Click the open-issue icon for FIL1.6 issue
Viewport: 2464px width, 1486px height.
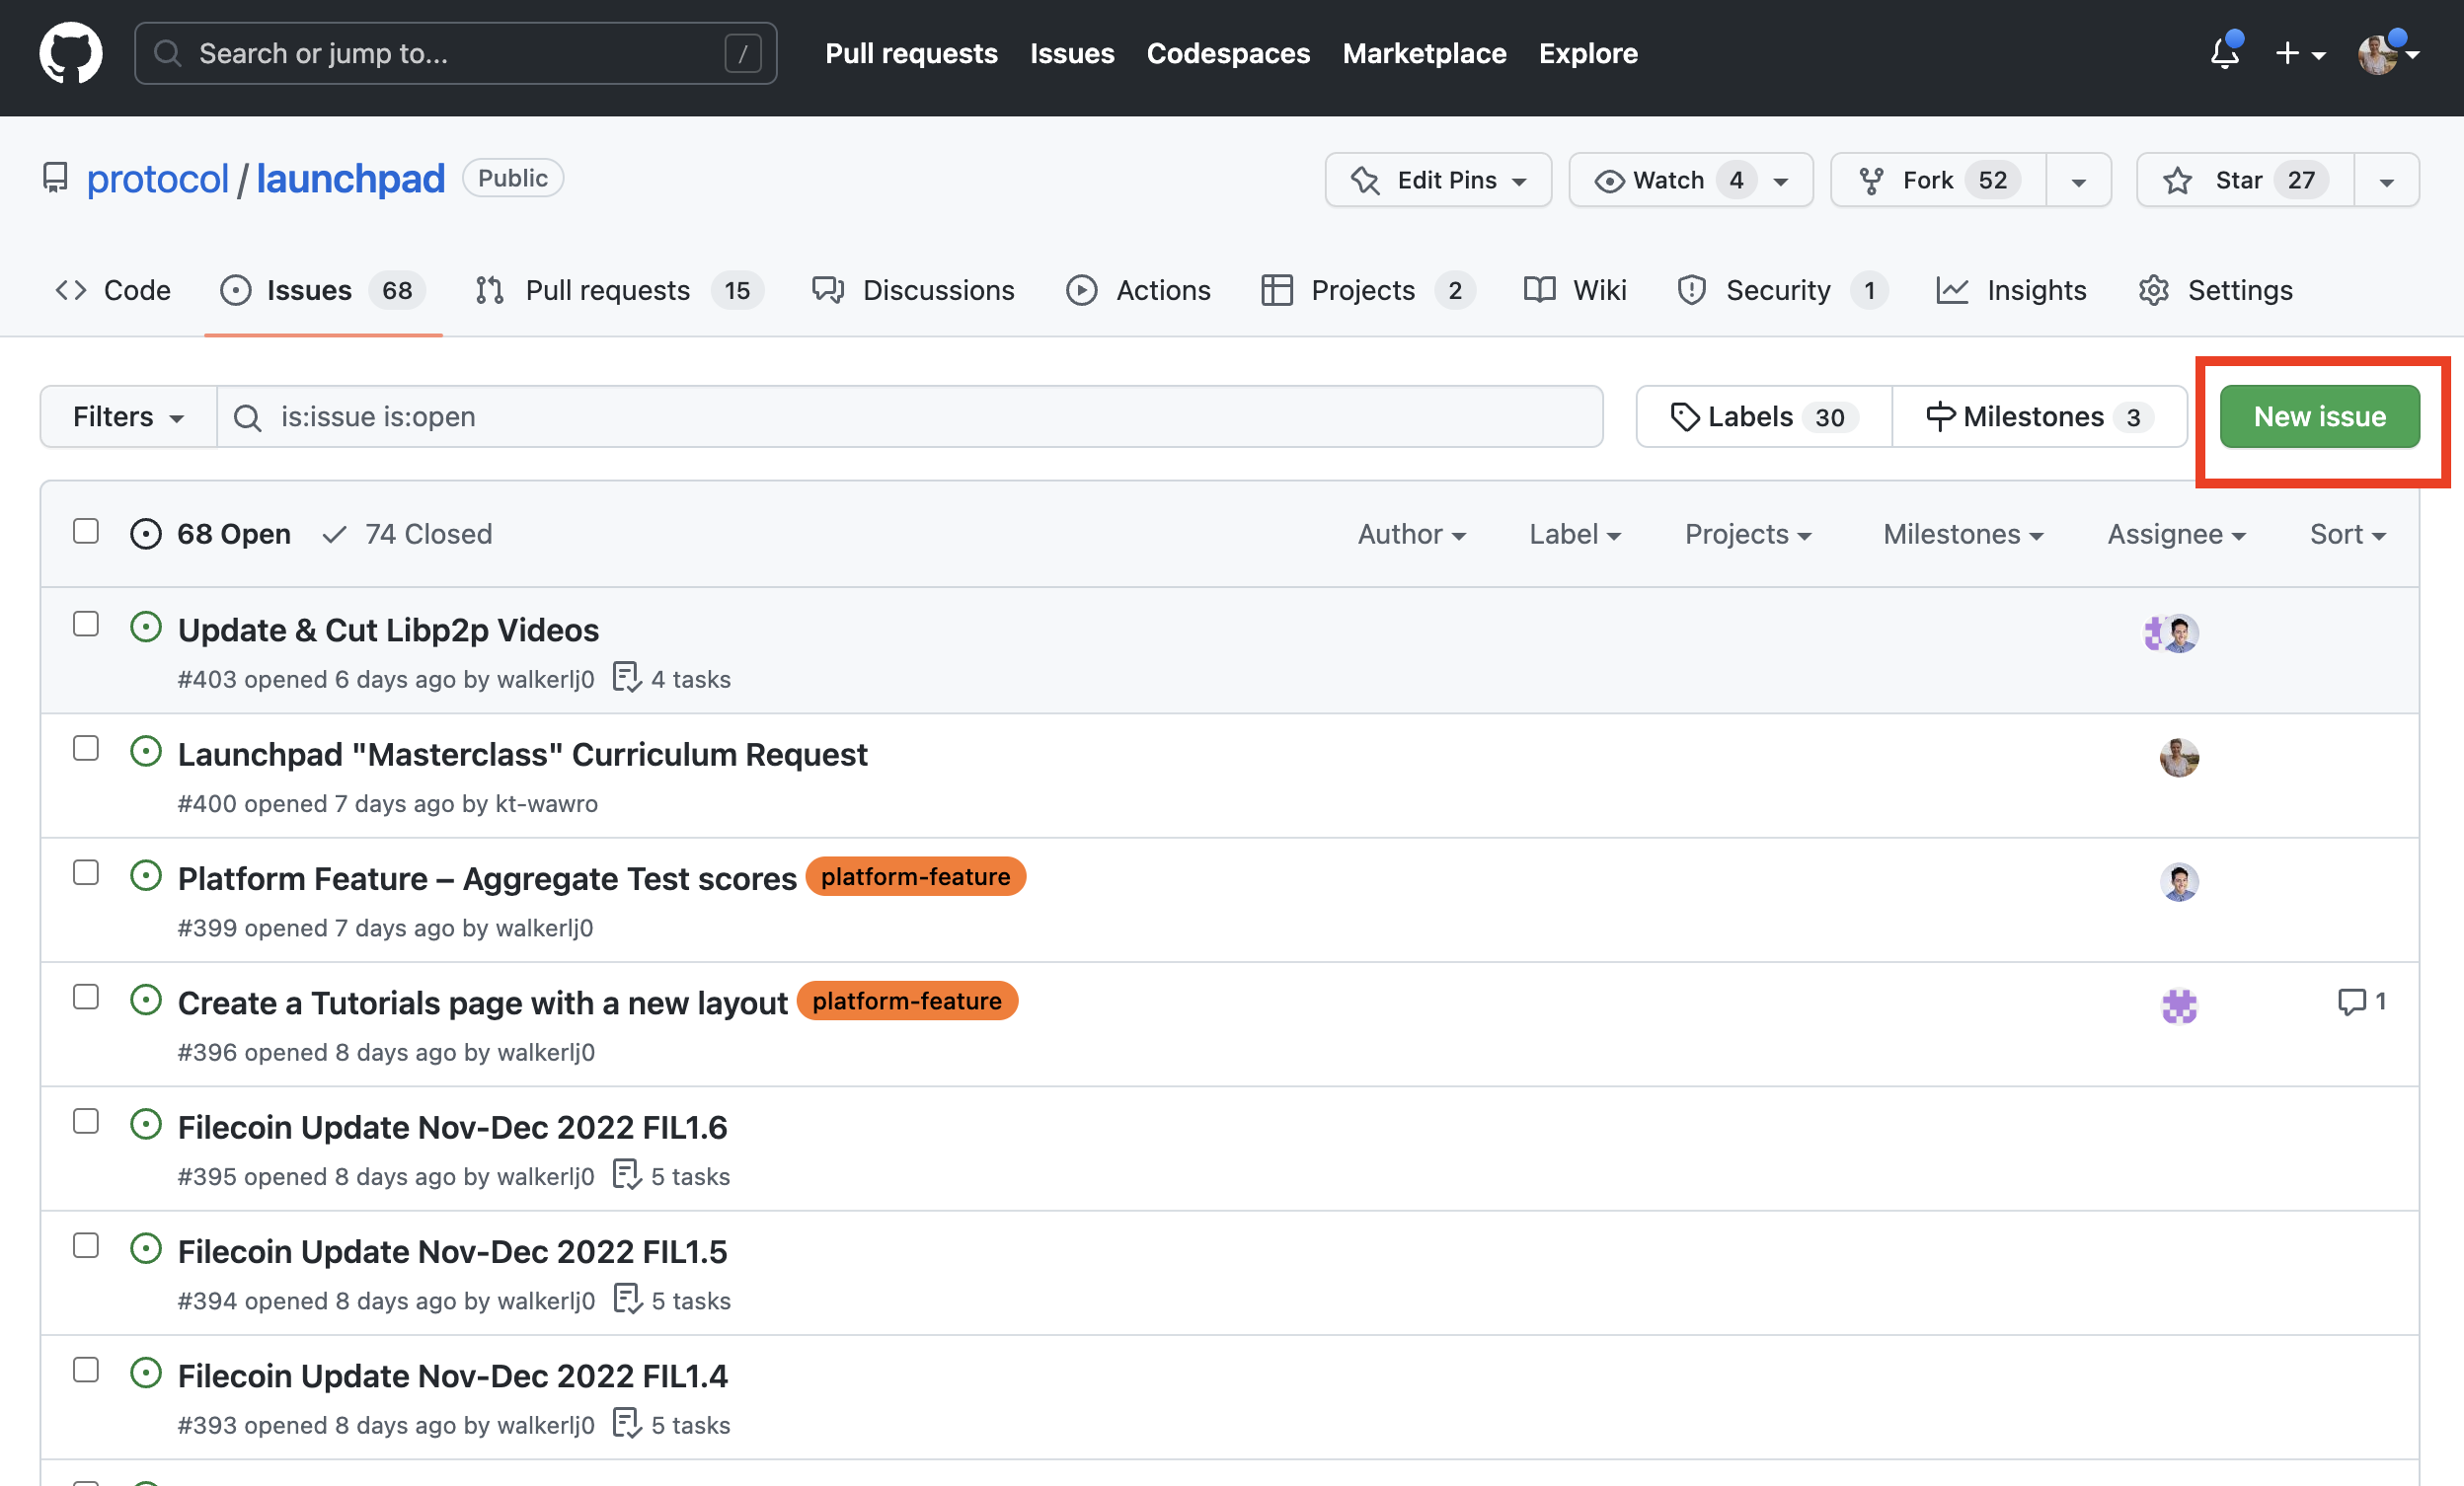coord(146,1125)
